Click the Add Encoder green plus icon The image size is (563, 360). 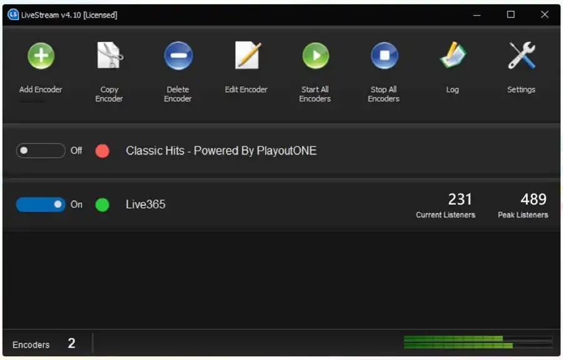pyautogui.click(x=41, y=56)
